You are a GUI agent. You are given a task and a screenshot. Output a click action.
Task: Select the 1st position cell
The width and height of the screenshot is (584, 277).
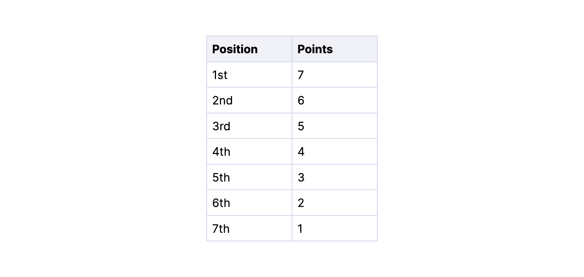249,75
